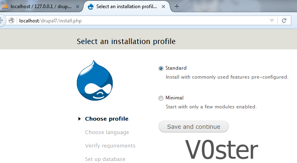Close the phpMyAdmin localhost tab
This screenshot has width=297, height=163.
coord(78,7)
